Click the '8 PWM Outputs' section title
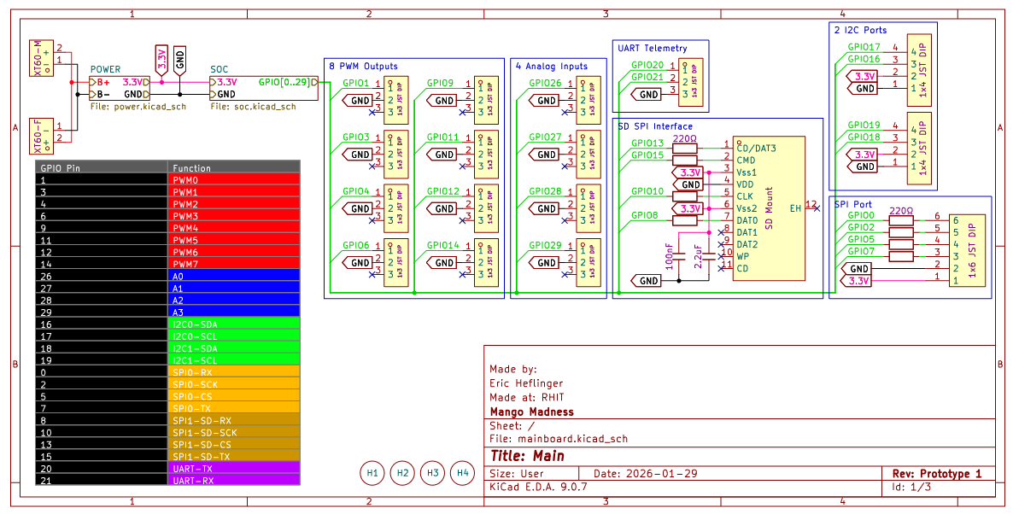Screen dimensions: 1013x514 tap(364, 66)
